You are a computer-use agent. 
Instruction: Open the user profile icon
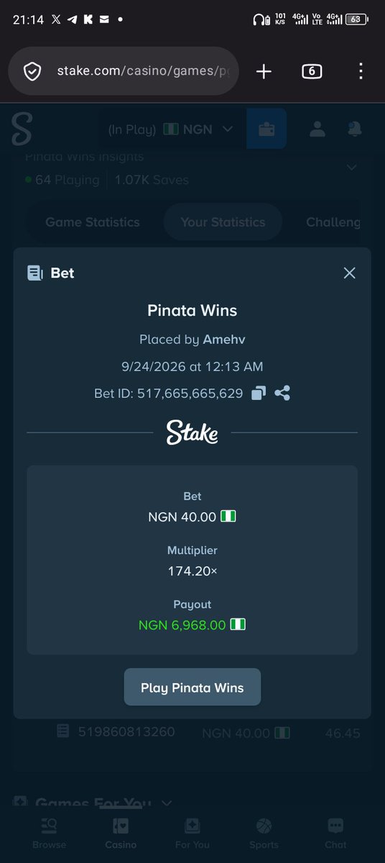pyautogui.click(x=317, y=129)
